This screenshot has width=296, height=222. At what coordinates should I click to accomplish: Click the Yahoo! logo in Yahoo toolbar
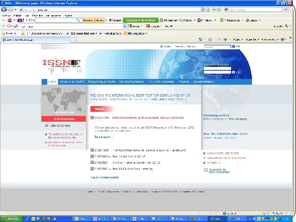[x=21, y=20]
